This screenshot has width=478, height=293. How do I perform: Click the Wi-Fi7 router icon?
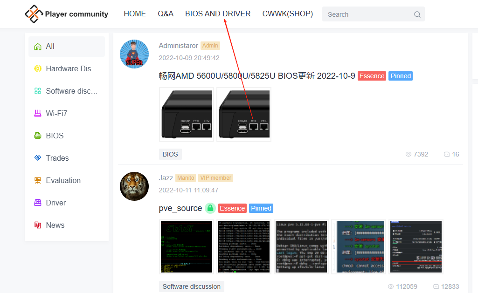[x=38, y=113]
